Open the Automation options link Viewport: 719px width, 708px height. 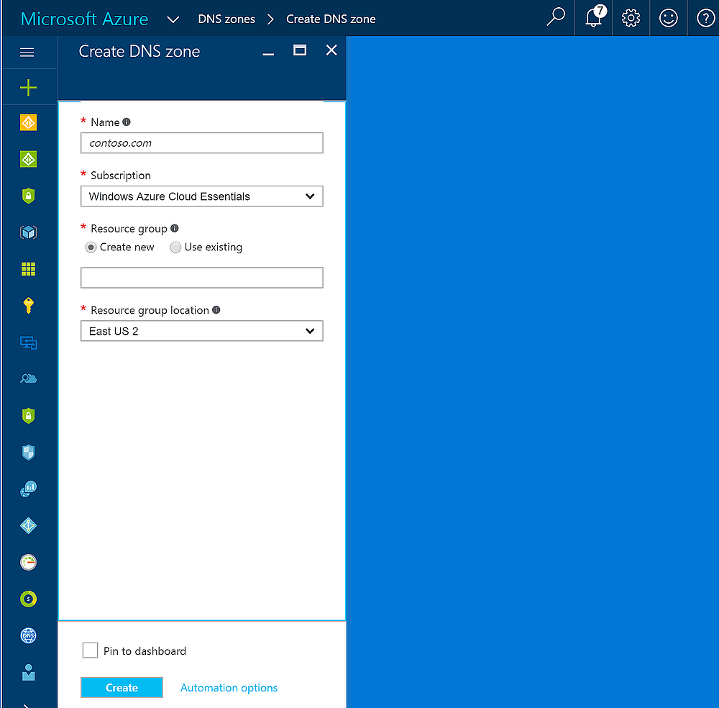tap(229, 687)
